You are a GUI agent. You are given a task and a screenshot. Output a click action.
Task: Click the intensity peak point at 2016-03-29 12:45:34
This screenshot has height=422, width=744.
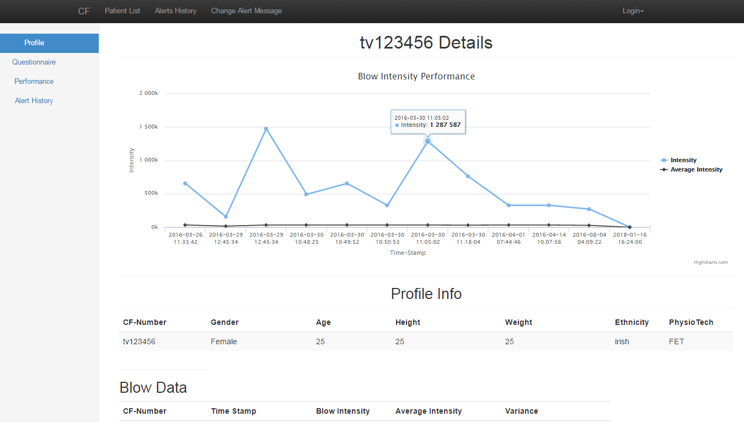(x=266, y=129)
